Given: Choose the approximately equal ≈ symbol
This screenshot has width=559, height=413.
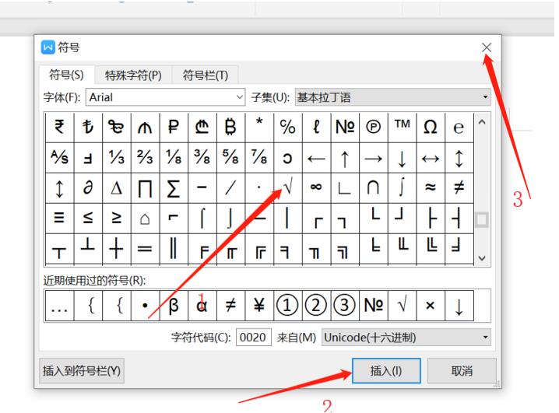Looking at the screenshot, I should [x=431, y=188].
